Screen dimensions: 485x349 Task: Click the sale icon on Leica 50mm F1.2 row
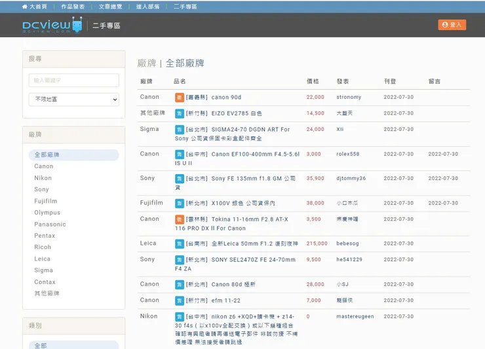tap(180, 244)
